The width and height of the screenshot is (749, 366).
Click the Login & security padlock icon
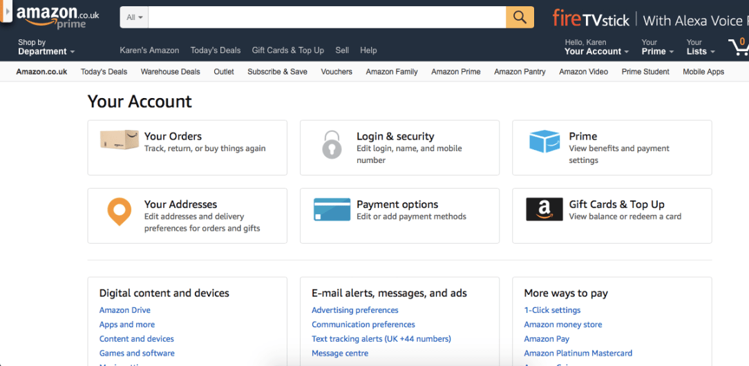332,144
